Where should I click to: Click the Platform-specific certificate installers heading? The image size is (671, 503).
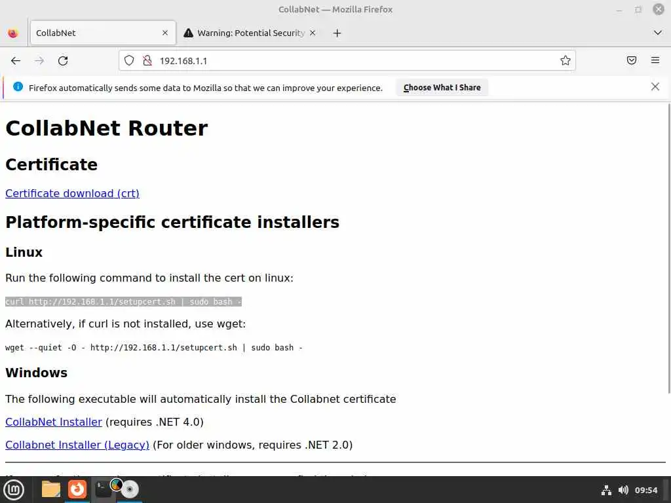pyautogui.click(x=172, y=223)
